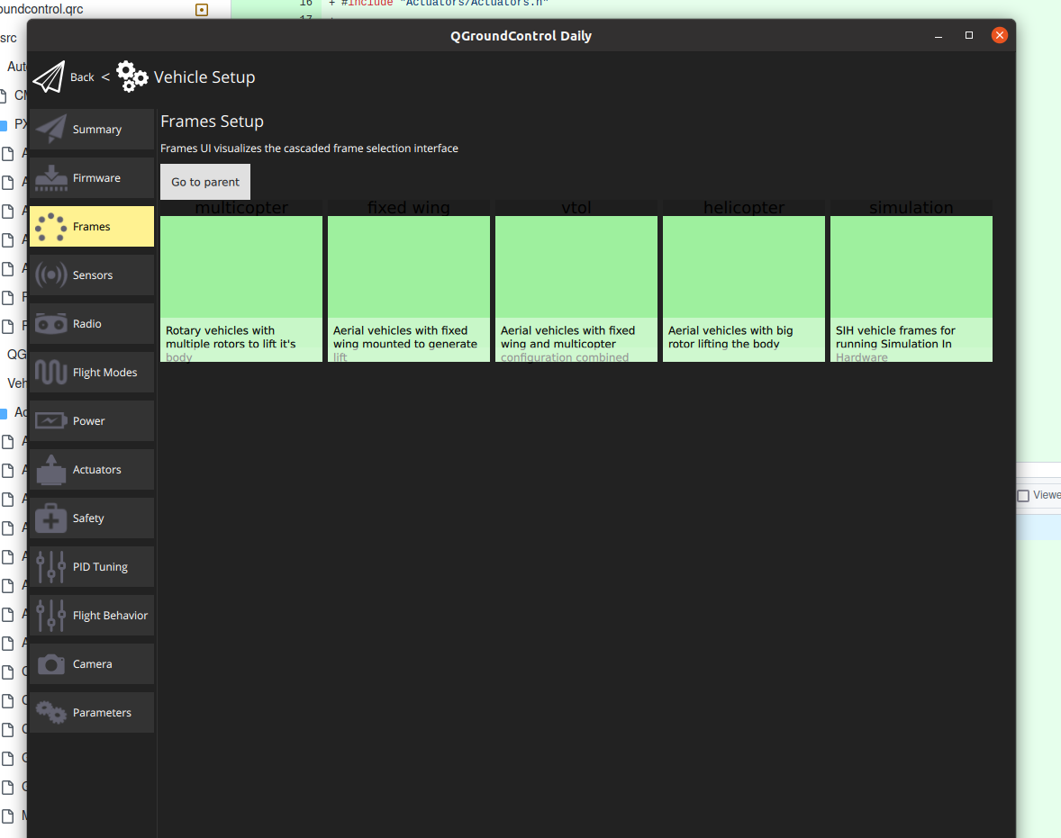Open the Flight Modes waveform icon
The height and width of the screenshot is (838, 1061).
(x=51, y=372)
